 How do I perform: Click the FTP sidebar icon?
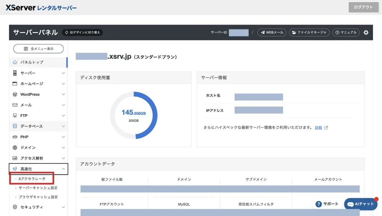click(x=15, y=116)
